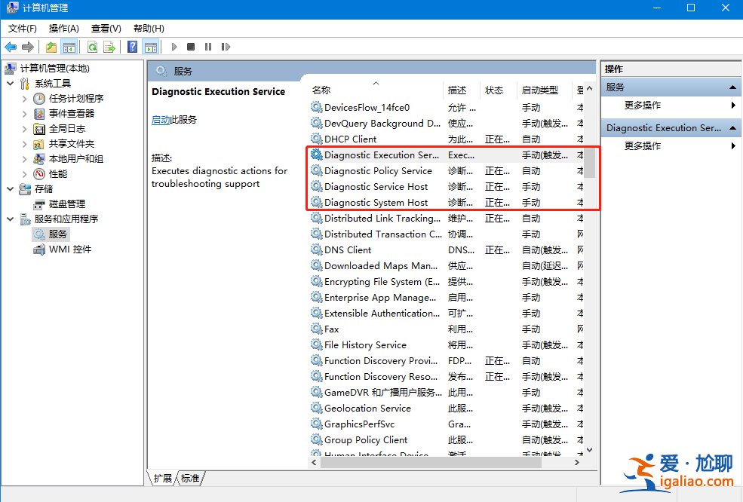
Task: Collapse the 系统工具 tree node
Action: (x=11, y=84)
